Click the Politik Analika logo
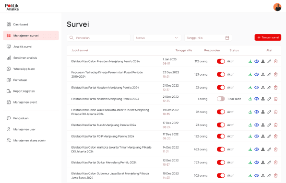 pyautogui.click(x=12, y=7)
